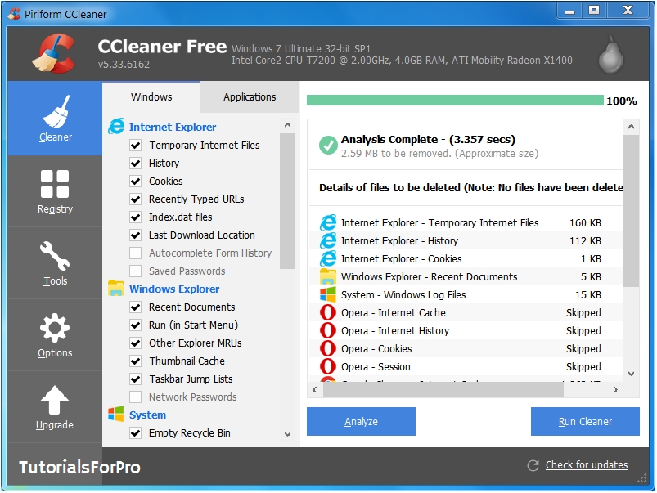657x493 pixels.
Task: Collapse the Internet Explorer category
Action: pyautogui.click(x=172, y=127)
